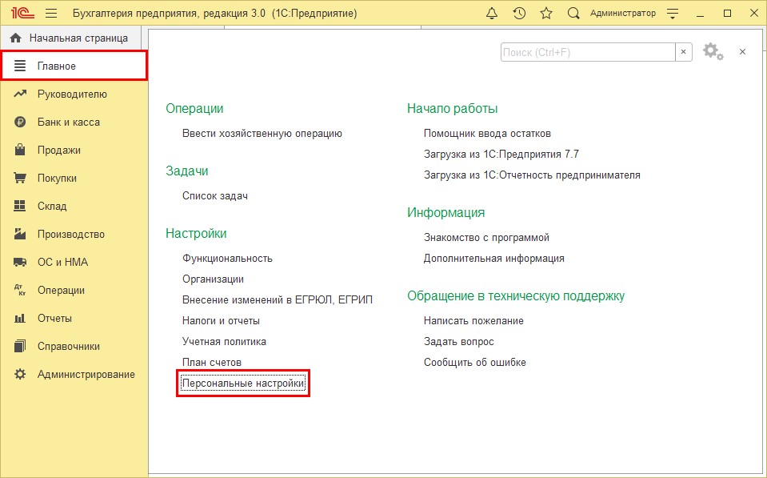Open the history clock icon
This screenshot has height=478, width=767.
[519, 14]
